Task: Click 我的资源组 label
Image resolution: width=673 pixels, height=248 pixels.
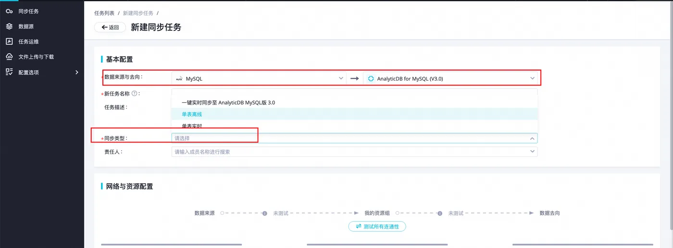Action: tap(377, 213)
